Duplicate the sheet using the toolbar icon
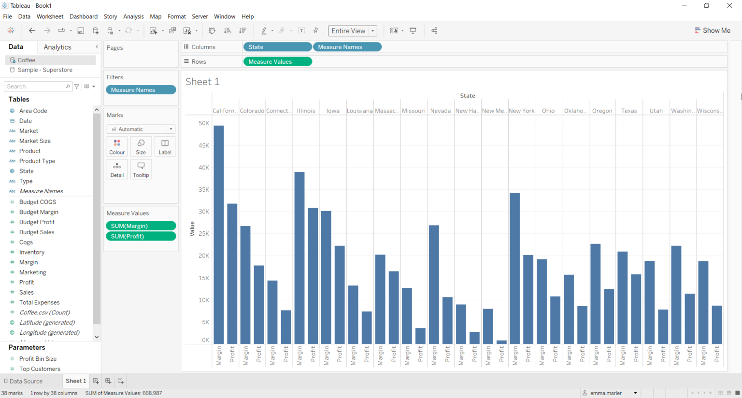This screenshot has height=398, width=742. tap(172, 30)
